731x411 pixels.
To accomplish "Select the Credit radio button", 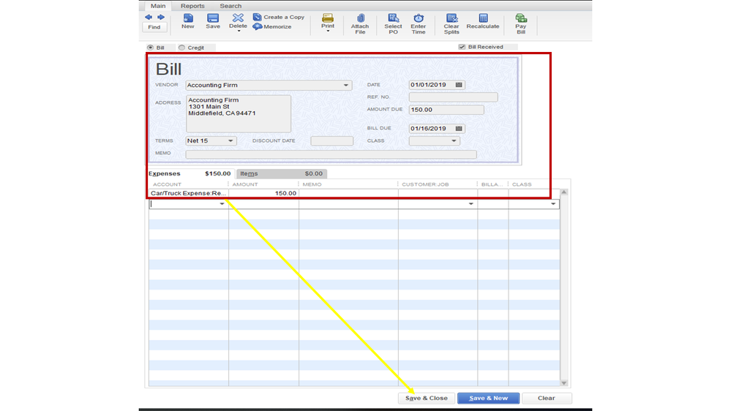I will 182,48.
